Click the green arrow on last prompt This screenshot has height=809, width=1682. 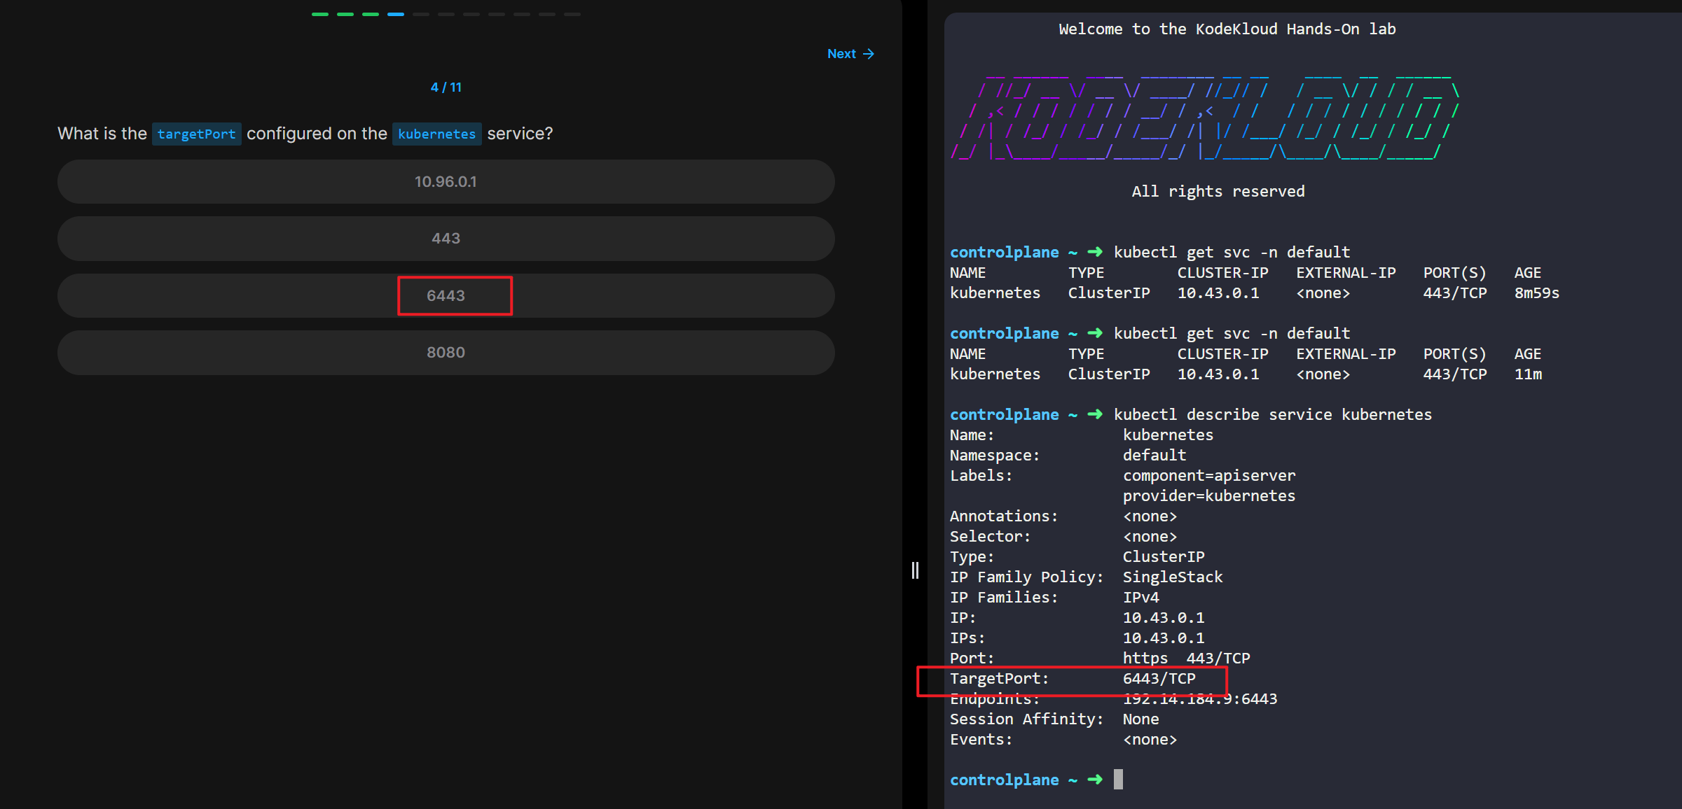tap(1095, 780)
